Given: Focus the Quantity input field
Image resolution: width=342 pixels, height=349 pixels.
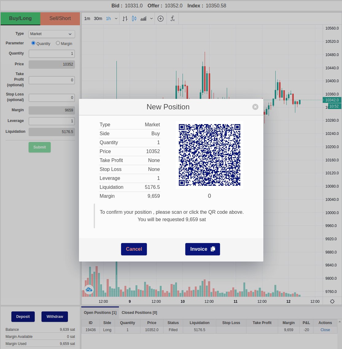Looking at the screenshot, I should (52, 54).
